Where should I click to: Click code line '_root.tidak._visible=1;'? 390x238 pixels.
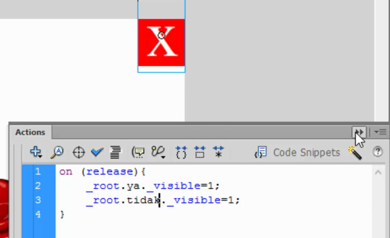[x=163, y=200]
